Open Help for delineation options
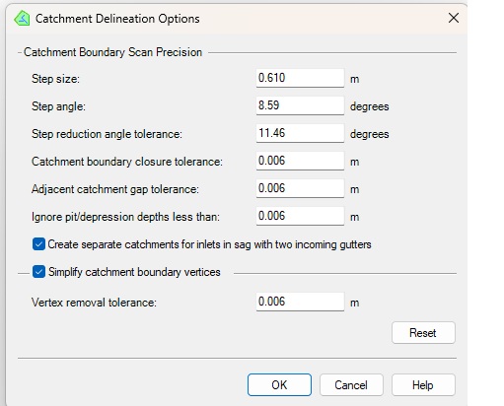The width and height of the screenshot is (504, 406). [423, 384]
